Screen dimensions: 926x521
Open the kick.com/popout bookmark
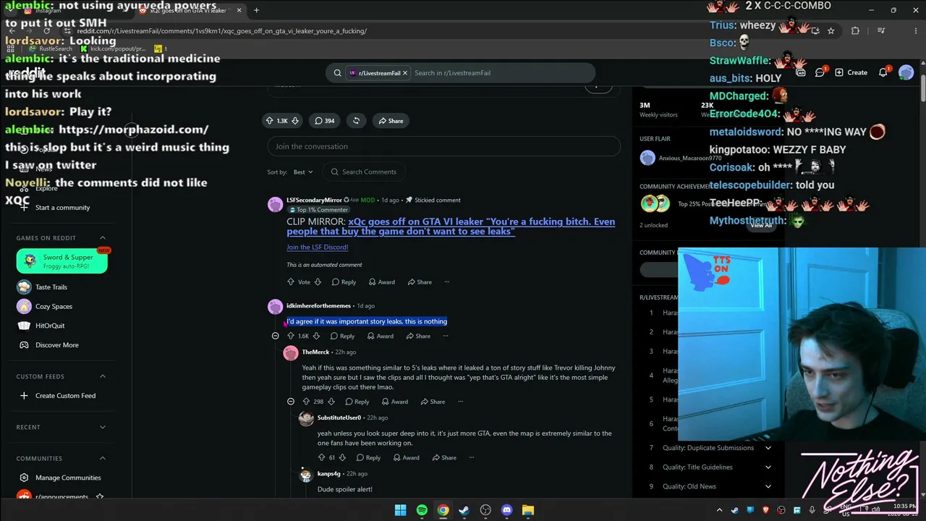113,48
